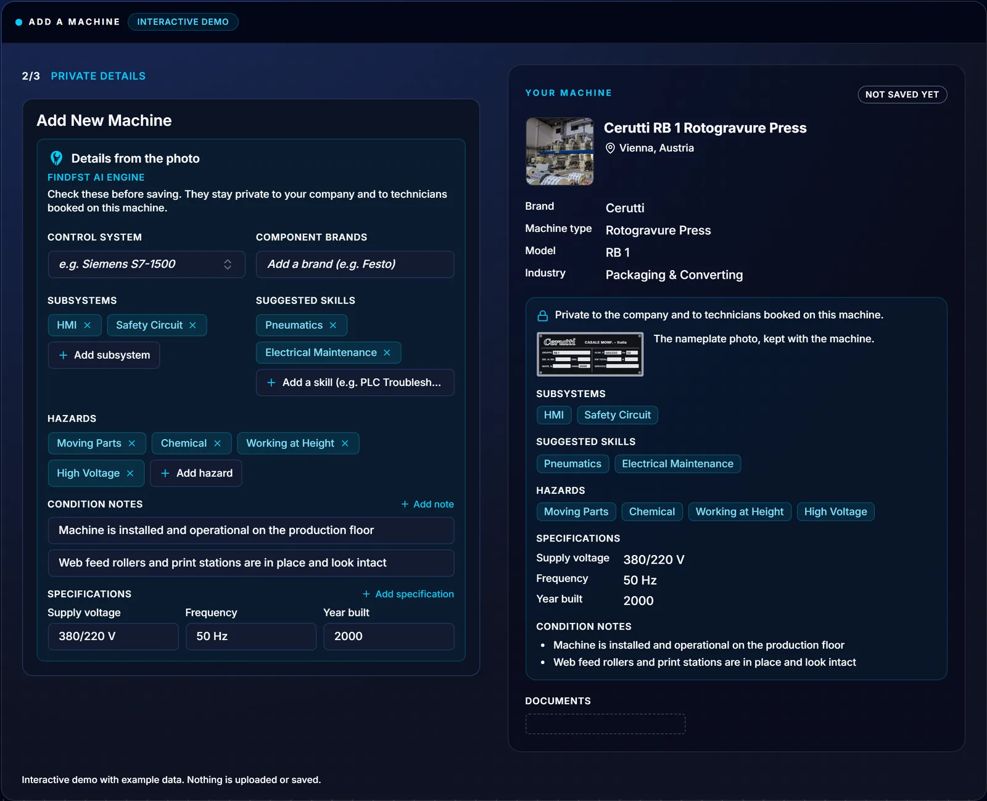Open the Cerutti machine photo thumbnail

pos(560,151)
